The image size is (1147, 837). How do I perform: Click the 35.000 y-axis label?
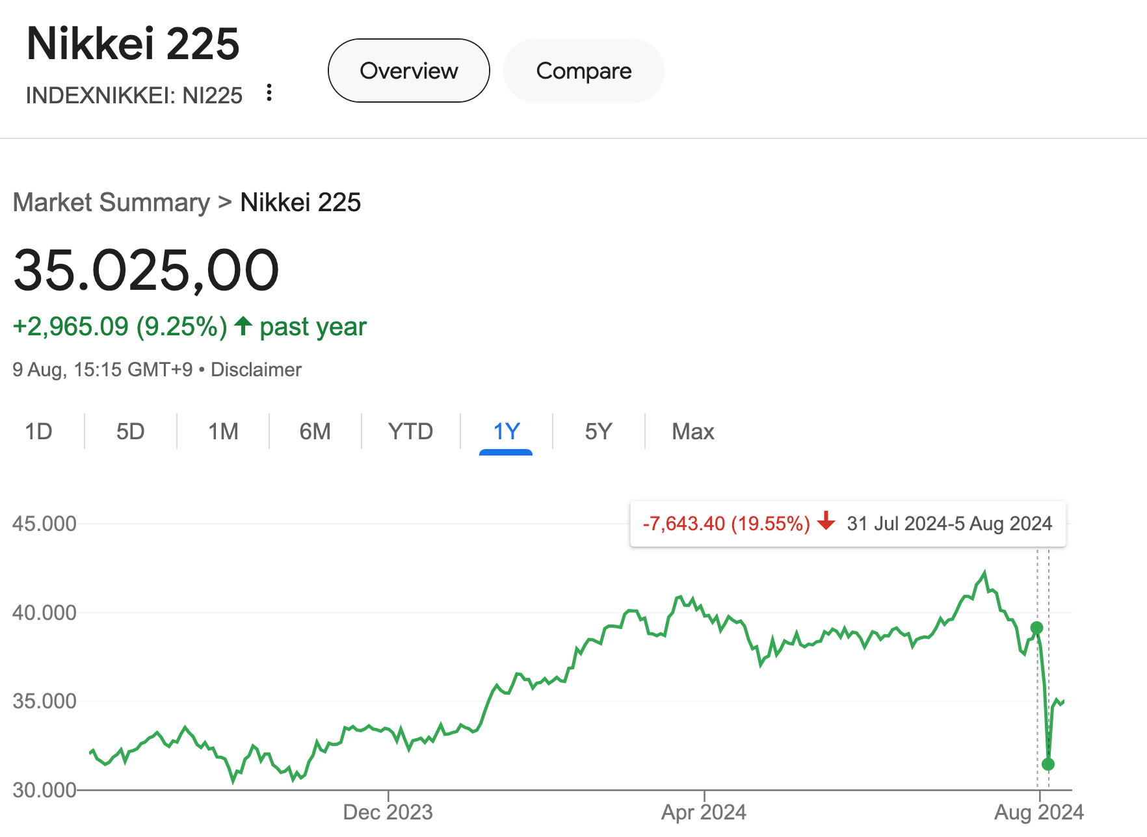coord(44,701)
